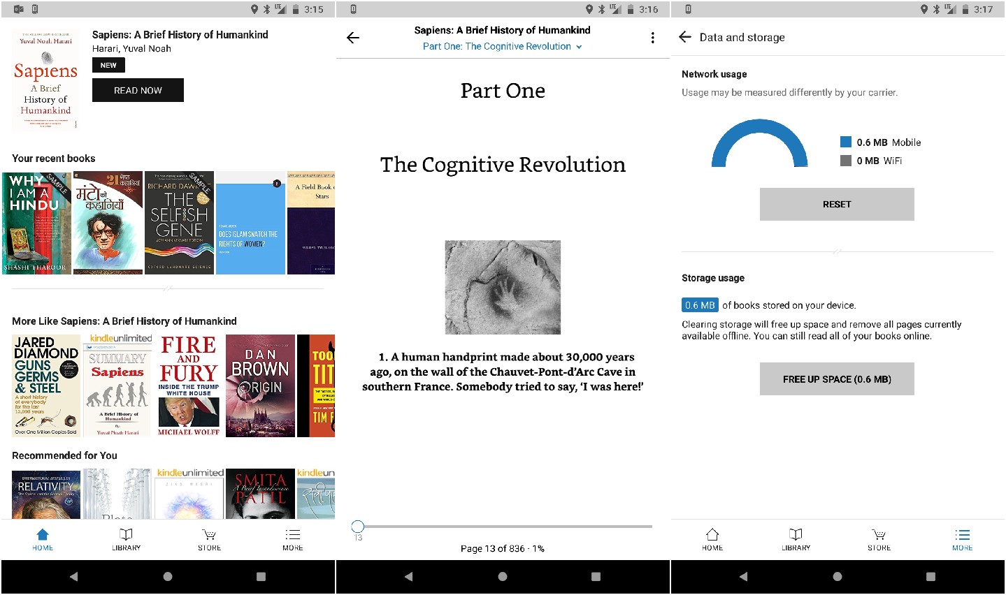Tap the NEW badge under Harari

click(108, 65)
